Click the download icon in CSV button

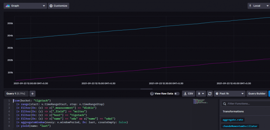185,94
